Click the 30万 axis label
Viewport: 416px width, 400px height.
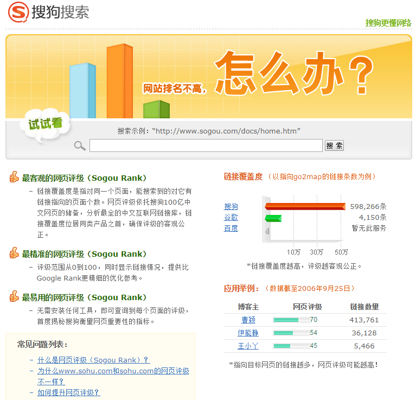[317, 252]
